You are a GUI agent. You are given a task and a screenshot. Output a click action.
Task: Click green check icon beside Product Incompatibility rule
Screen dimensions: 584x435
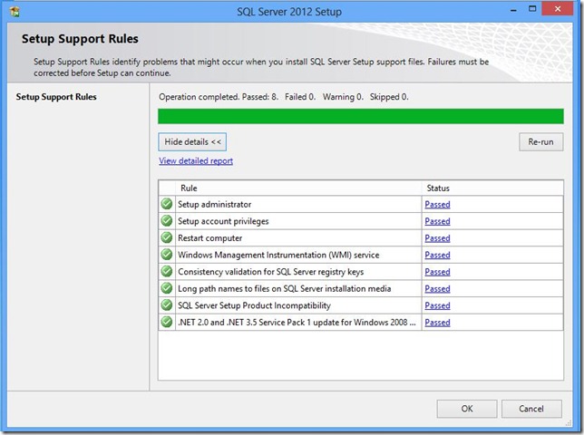click(167, 305)
